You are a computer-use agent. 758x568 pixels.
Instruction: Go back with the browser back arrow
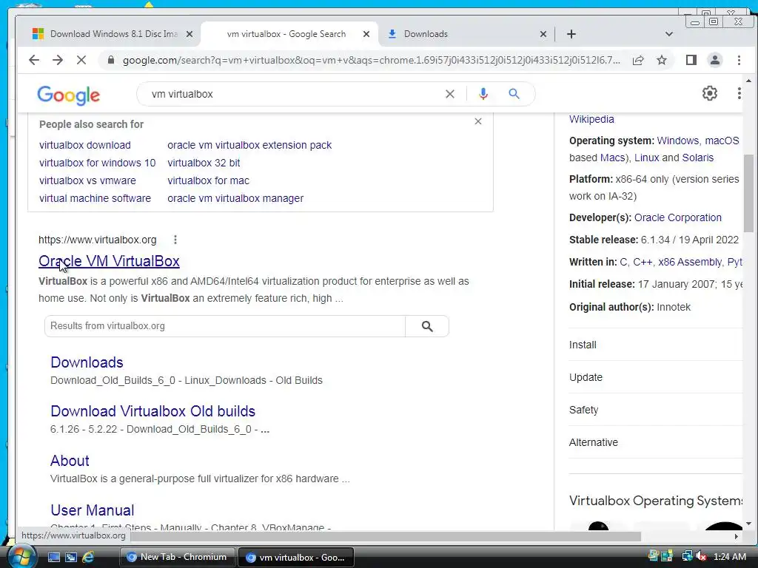[34, 60]
